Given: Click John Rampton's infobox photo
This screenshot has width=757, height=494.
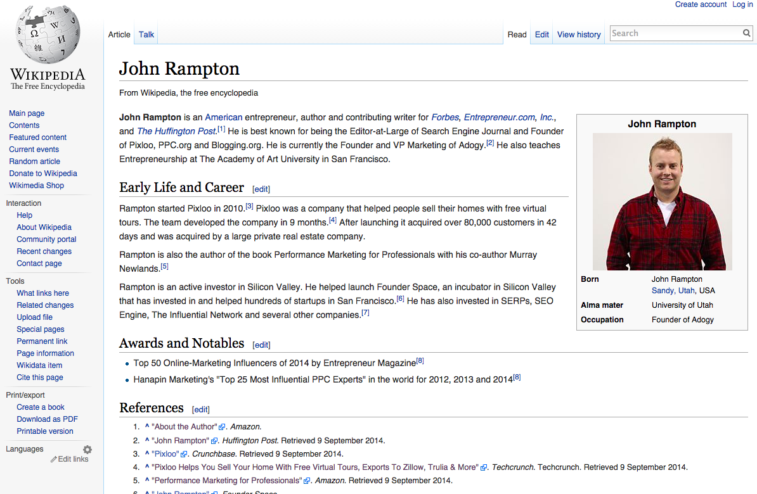Looking at the screenshot, I should [662, 201].
